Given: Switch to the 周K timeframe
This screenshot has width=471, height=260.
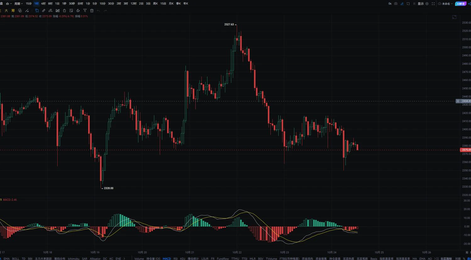Looking at the screenshot, I should 155,4.
